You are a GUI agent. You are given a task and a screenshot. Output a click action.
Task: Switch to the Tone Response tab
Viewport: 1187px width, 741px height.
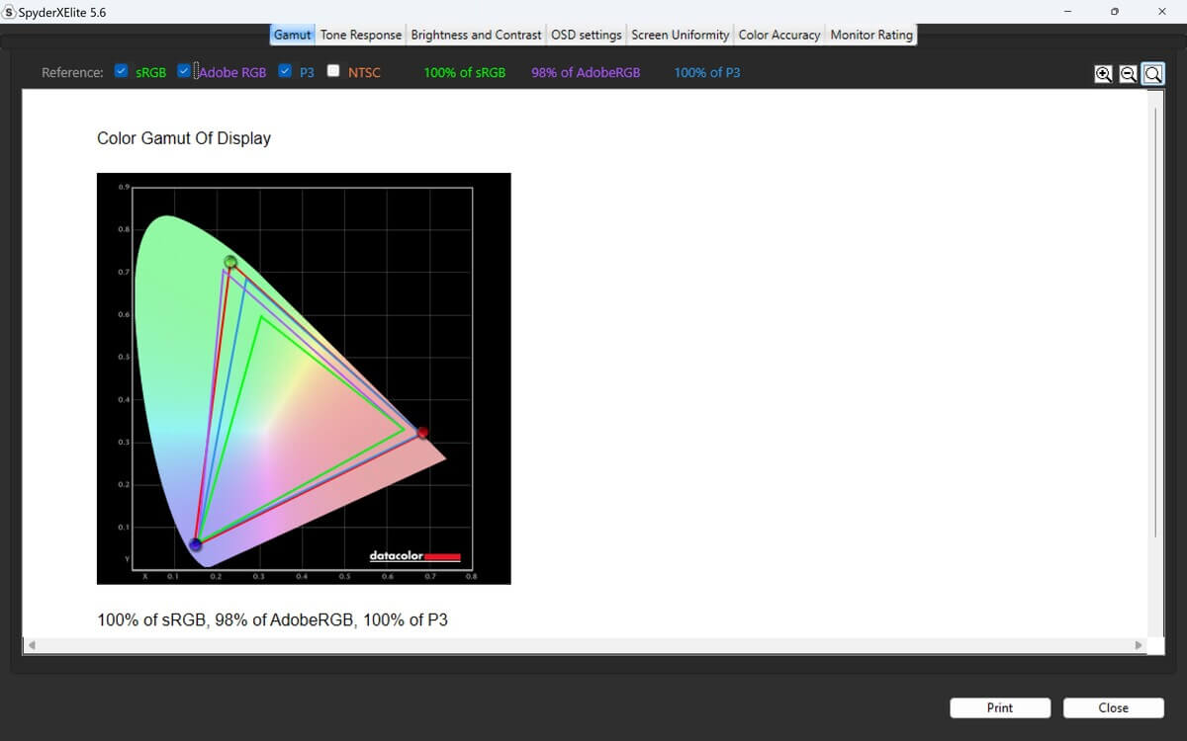361,35
